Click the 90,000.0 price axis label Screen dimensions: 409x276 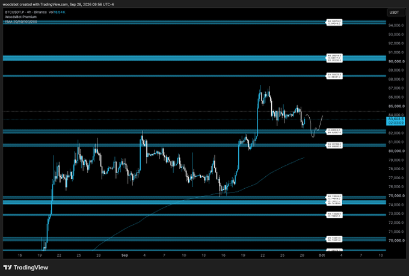point(396,61)
